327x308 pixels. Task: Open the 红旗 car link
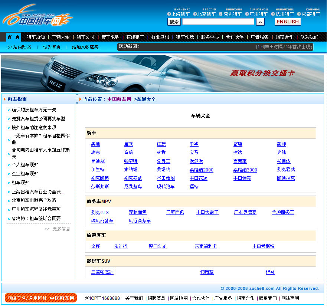pyautogui.click(x=161, y=144)
